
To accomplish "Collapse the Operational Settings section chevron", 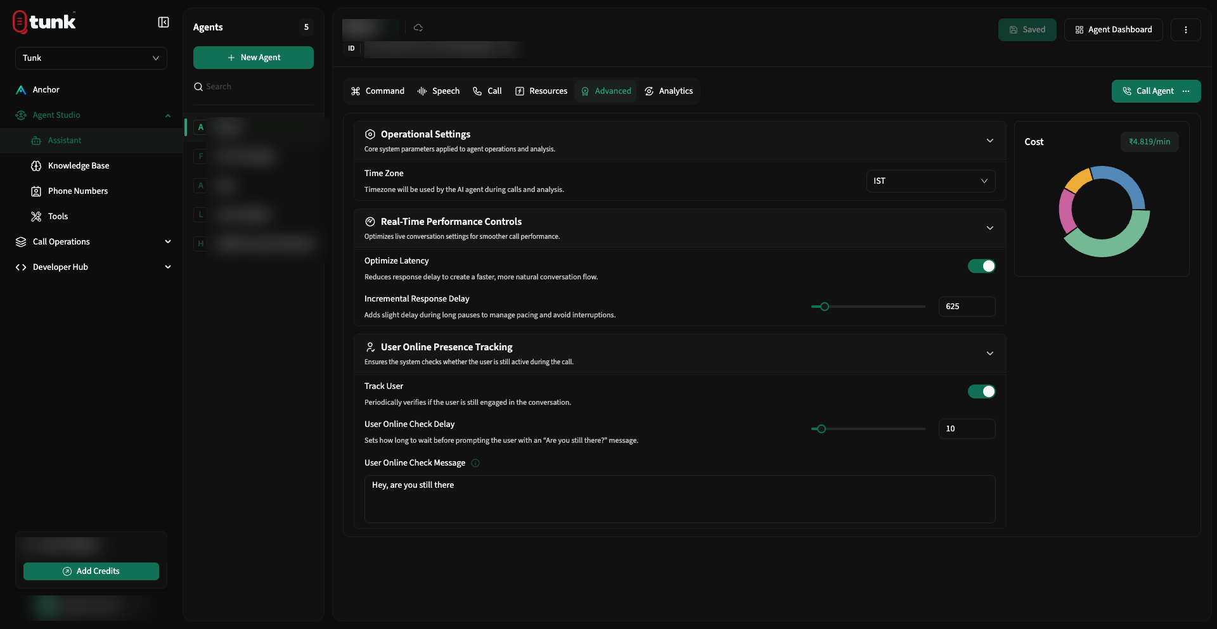I will point(990,141).
